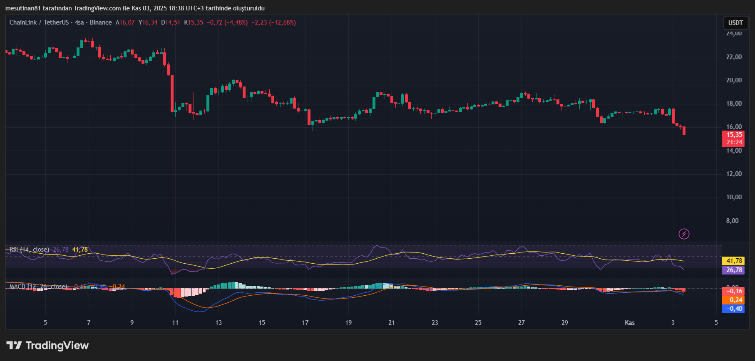Click the 21:24 candle countdown label
755x361 pixels.
click(734, 142)
